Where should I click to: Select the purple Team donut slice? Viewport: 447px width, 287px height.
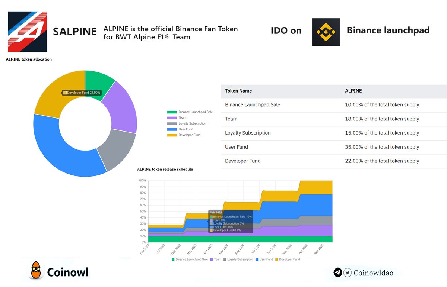(x=122, y=108)
